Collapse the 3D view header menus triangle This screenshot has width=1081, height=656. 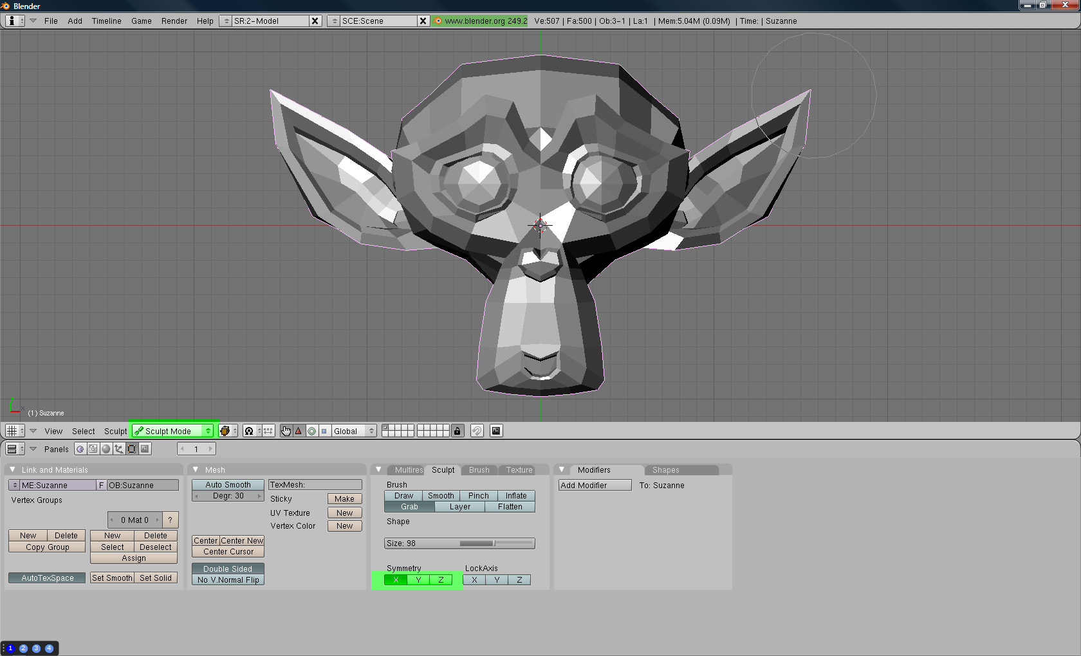pyautogui.click(x=33, y=431)
